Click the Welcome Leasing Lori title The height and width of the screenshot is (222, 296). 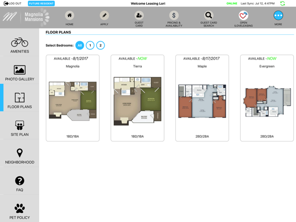click(x=148, y=3)
